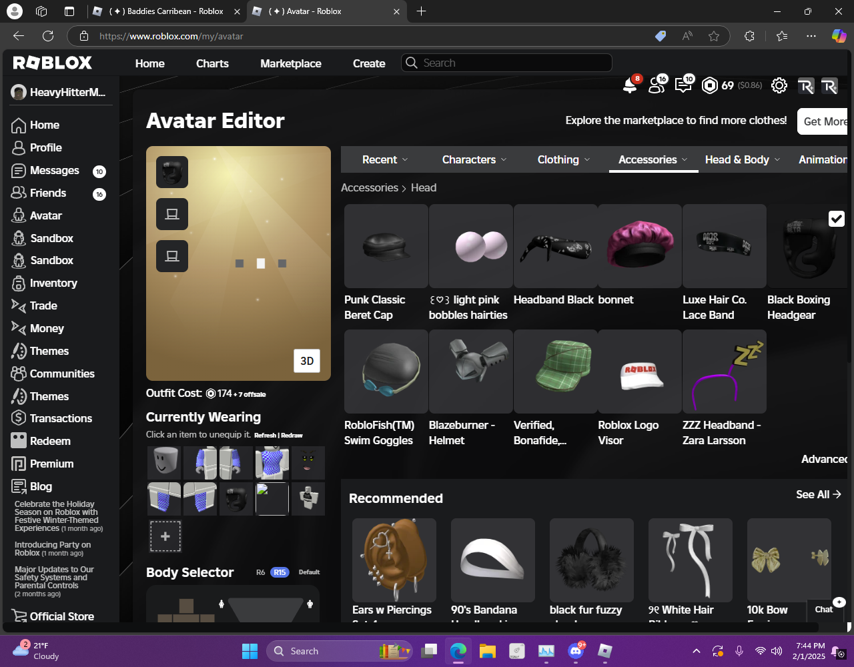The image size is (854, 667).
Task: Open the 90's Bandana recommended item
Action: coord(493,570)
